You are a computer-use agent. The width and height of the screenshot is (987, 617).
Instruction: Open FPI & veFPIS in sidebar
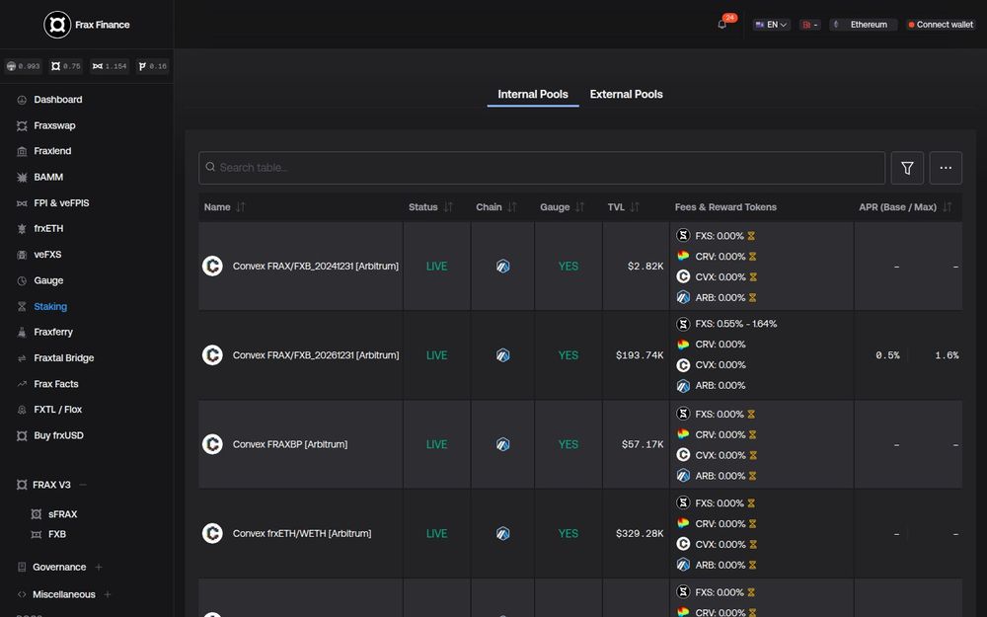(x=61, y=202)
